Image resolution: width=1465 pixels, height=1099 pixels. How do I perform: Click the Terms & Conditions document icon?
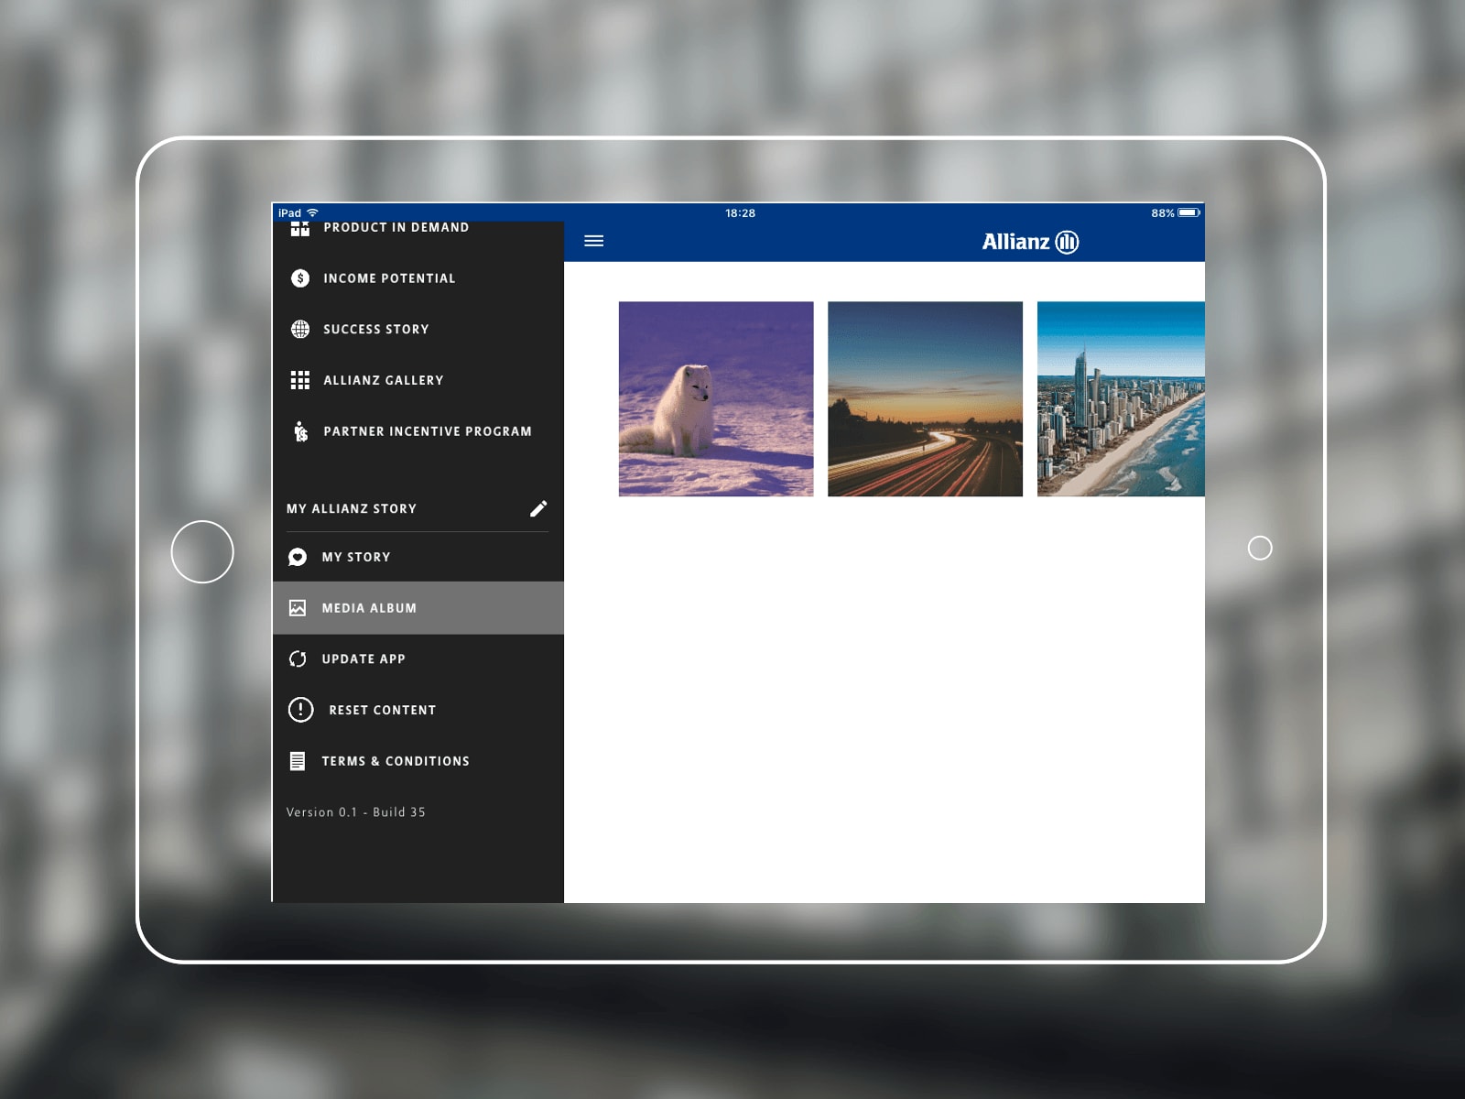point(298,761)
